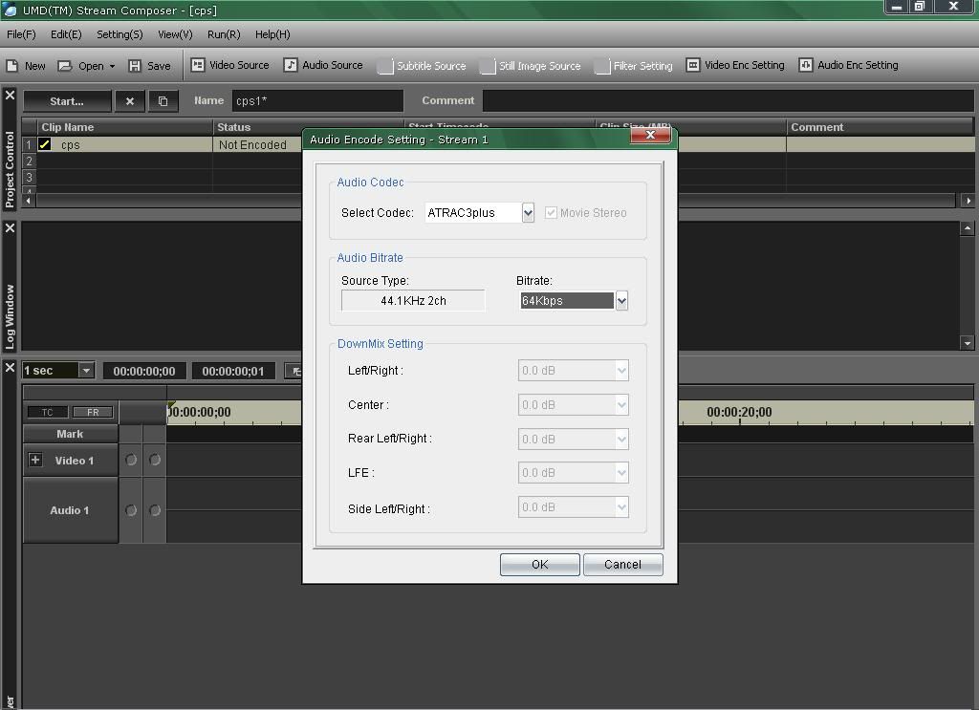
Task: Click the 00:00:20;00 ruler mark
Action: tap(739, 412)
